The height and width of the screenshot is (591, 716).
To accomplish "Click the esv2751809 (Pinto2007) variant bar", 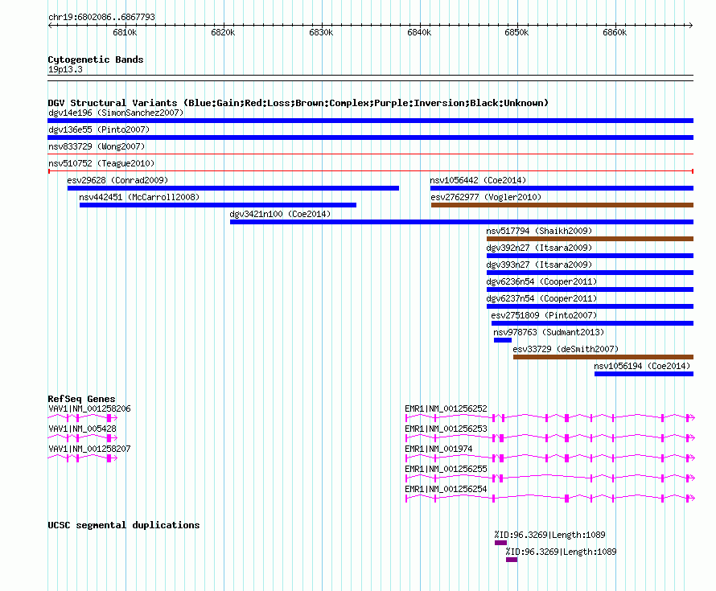I will pyautogui.click(x=592, y=323).
